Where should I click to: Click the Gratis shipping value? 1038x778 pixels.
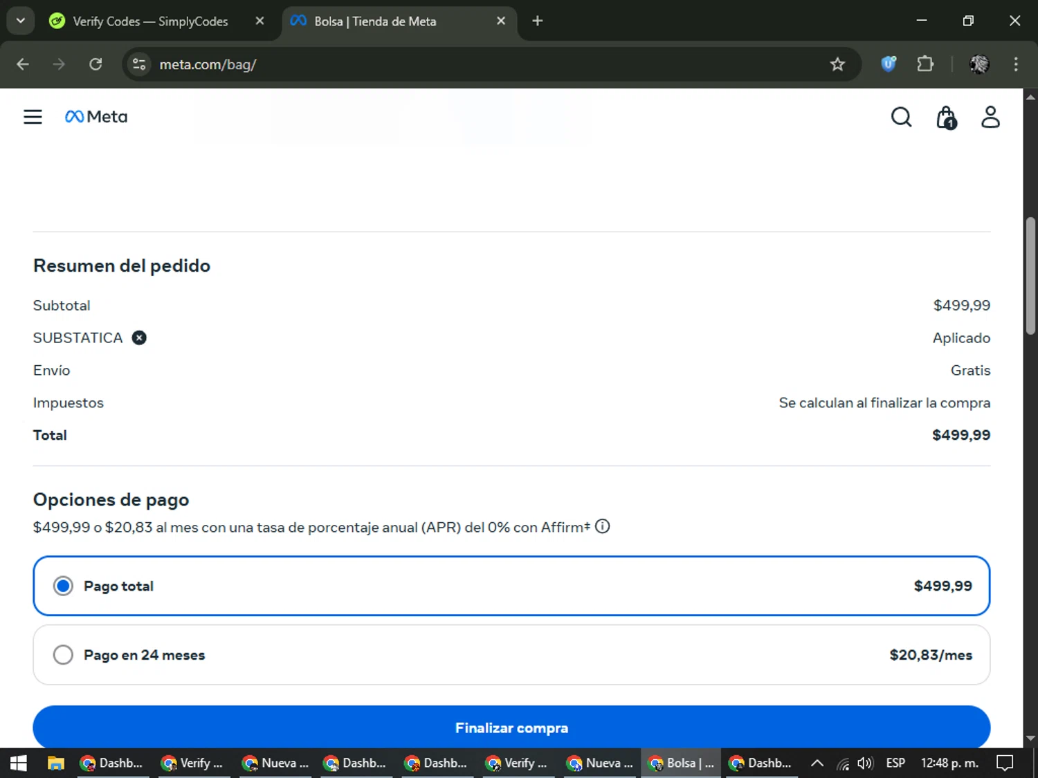pos(970,370)
